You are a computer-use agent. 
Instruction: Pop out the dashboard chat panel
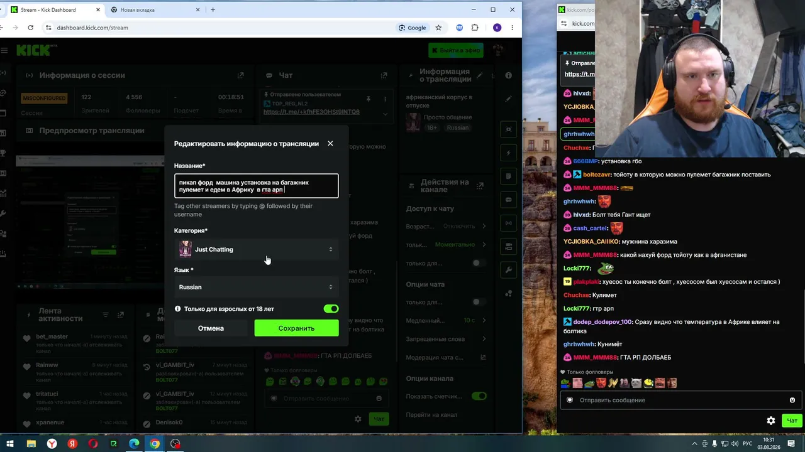click(x=384, y=75)
